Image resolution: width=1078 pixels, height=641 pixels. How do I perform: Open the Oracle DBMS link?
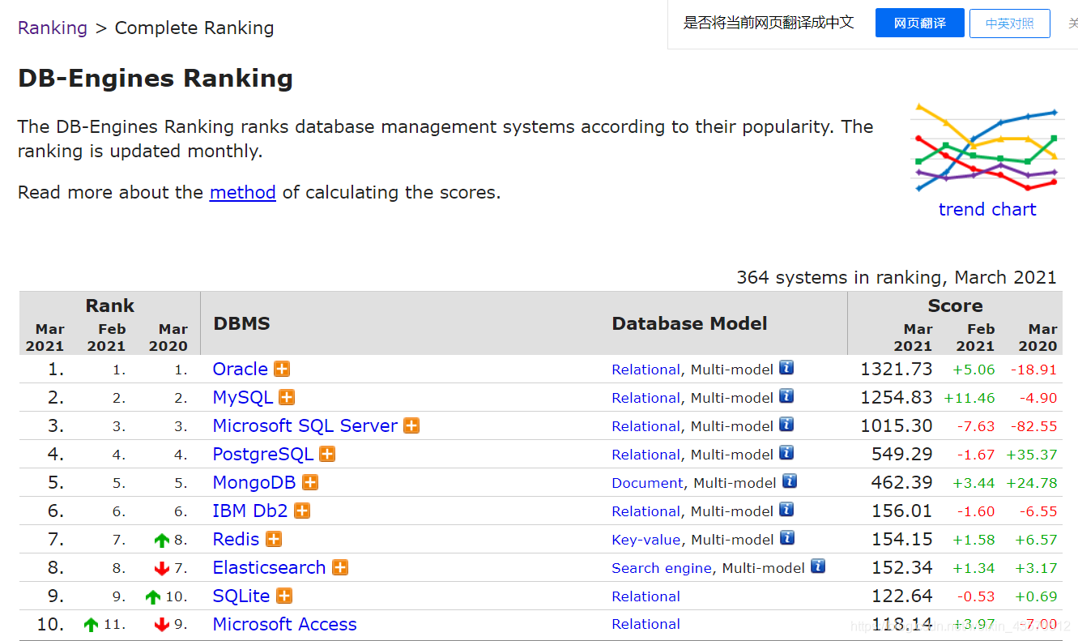[x=241, y=369]
